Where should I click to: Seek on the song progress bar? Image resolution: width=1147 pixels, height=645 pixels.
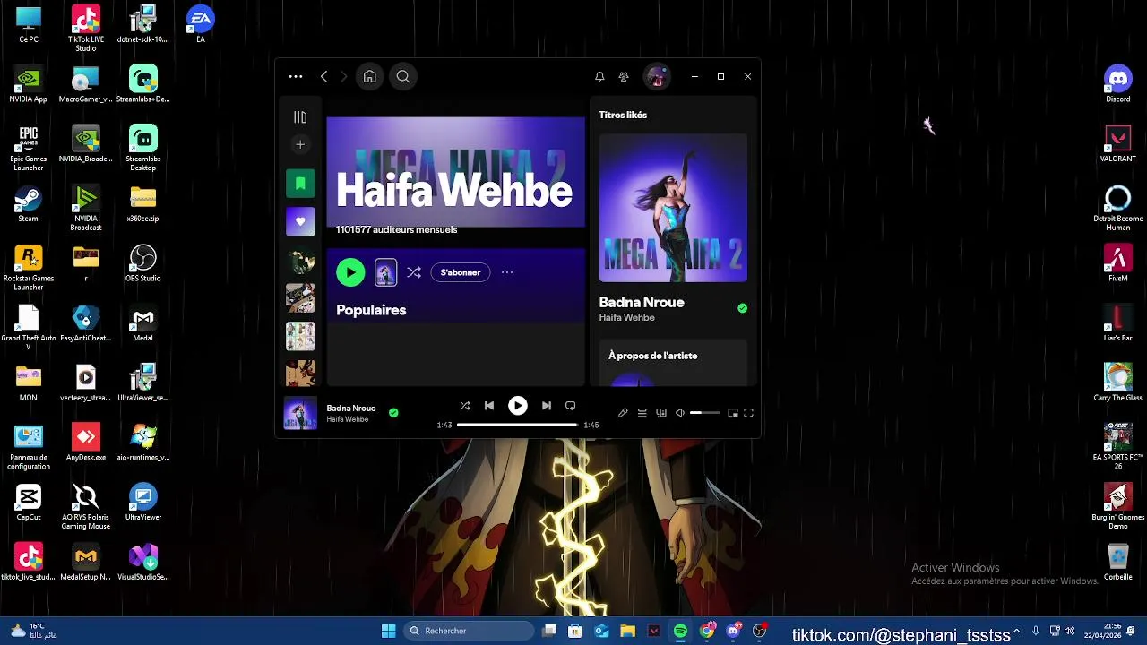pos(517,425)
